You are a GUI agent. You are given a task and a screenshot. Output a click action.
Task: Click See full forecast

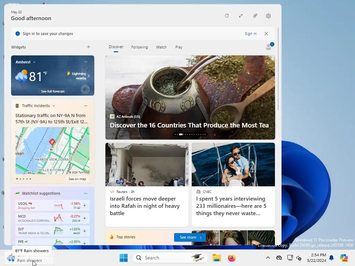coord(53,91)
